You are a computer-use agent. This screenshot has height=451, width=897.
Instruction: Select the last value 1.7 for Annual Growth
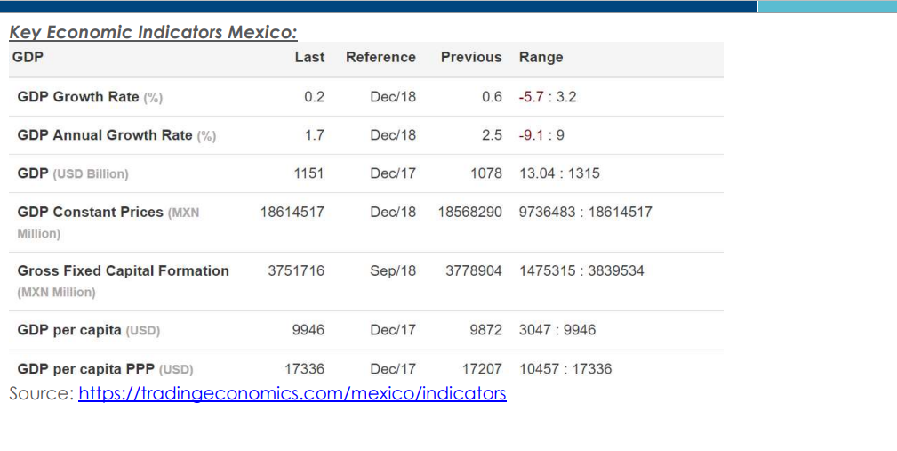tap(314, 135)
